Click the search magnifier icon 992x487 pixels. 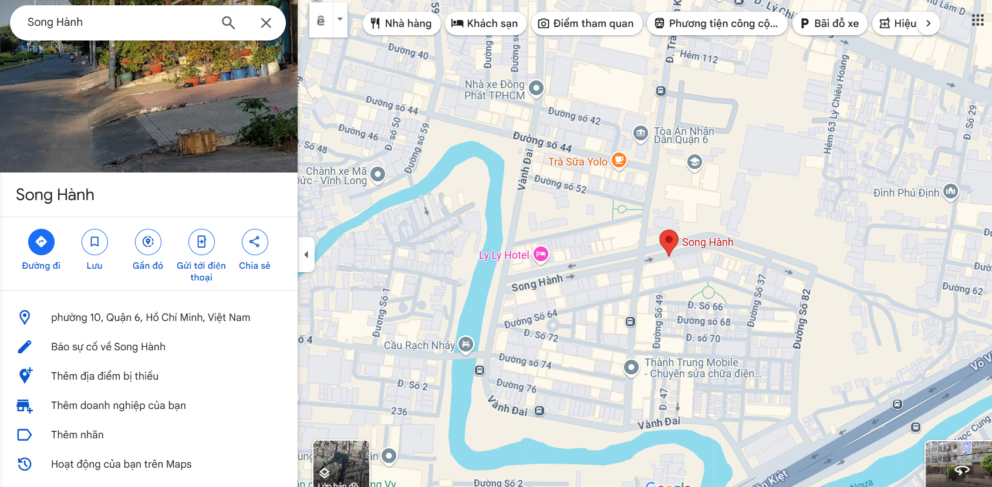pos(228,23)
